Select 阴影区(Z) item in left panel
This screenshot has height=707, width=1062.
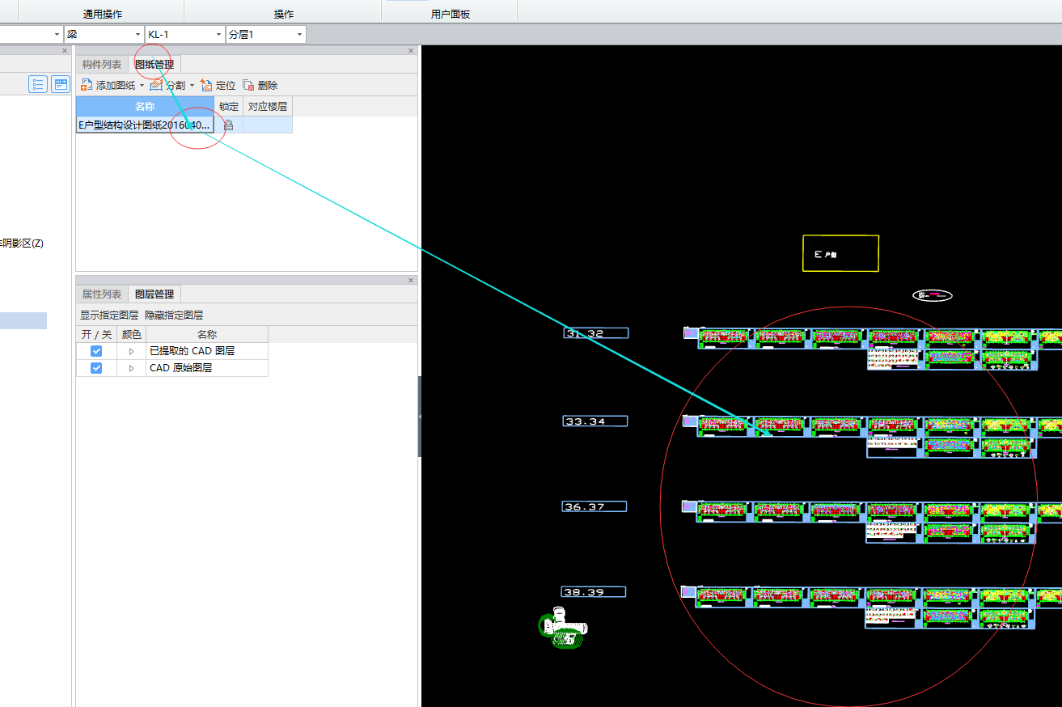click(22, 243)
